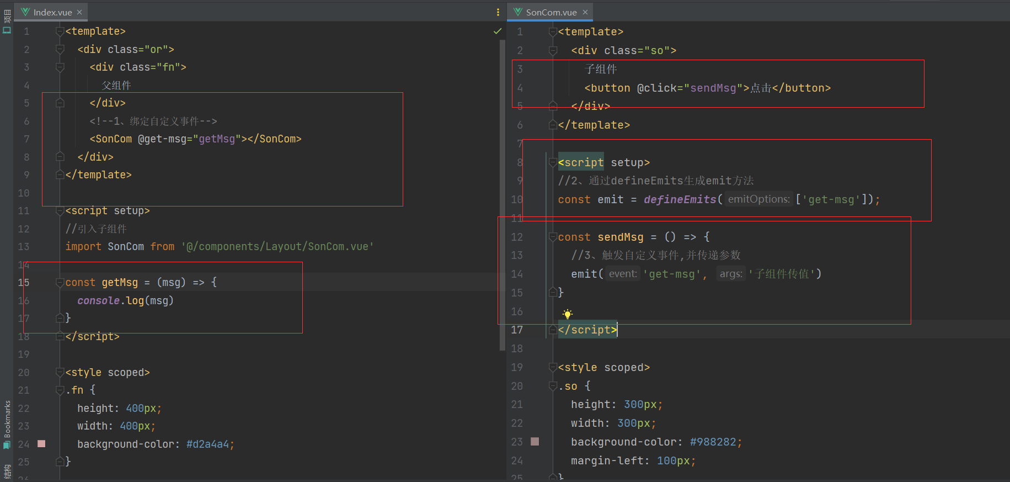Open the Project tool window in left sidebar

point(7,22)
